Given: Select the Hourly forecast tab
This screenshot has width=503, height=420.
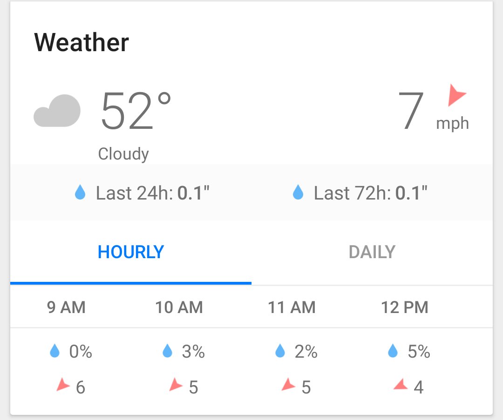Looking at the screenshot, I should click(x=131, y=253).
